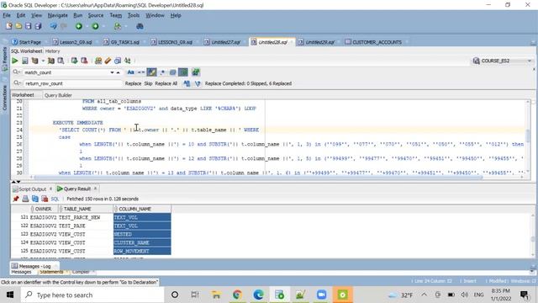Toggle Whole Word search option
538x303 pixels.
(141, 72)
